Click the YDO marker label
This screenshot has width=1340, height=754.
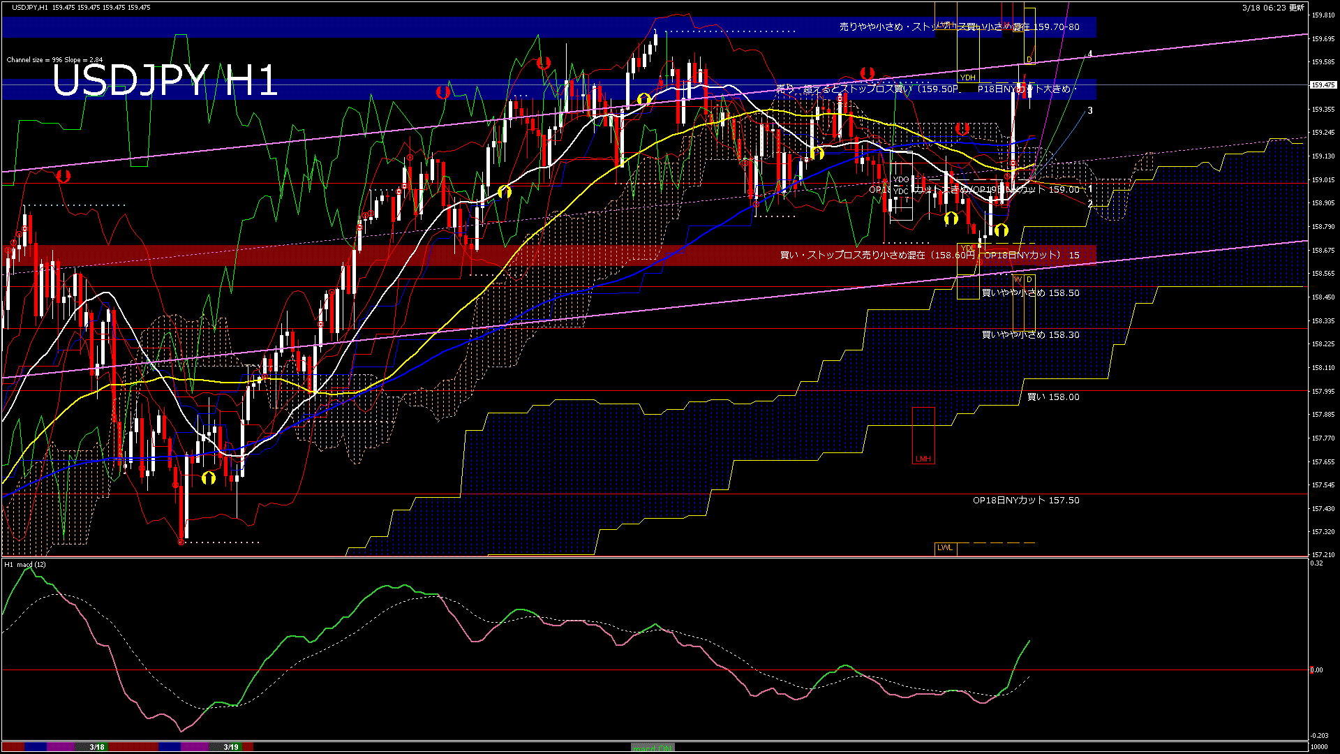pyautogui.click(x=901, y=180)
